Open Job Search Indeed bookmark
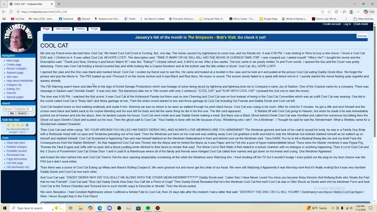Screen dimensions: 377x212 click(x=152, y=19)
